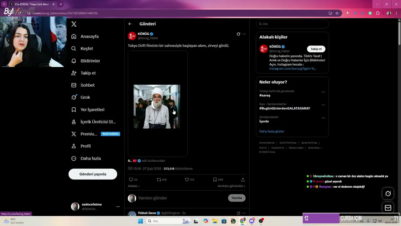Open Chrome three-dot menu

point(396,13)
